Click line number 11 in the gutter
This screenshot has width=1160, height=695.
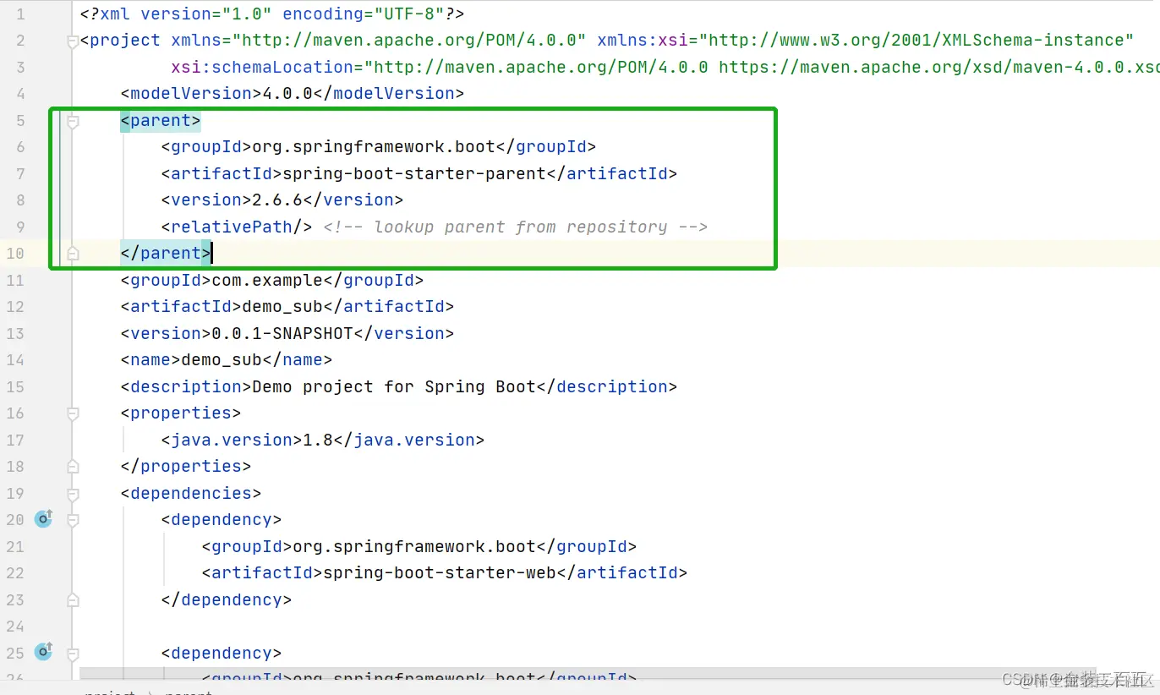click(15, 280)
